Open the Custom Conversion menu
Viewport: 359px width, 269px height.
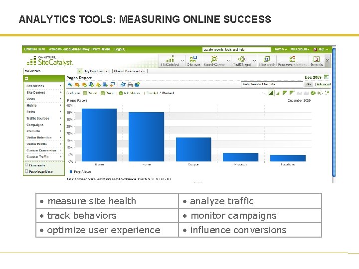click(44, 150)
